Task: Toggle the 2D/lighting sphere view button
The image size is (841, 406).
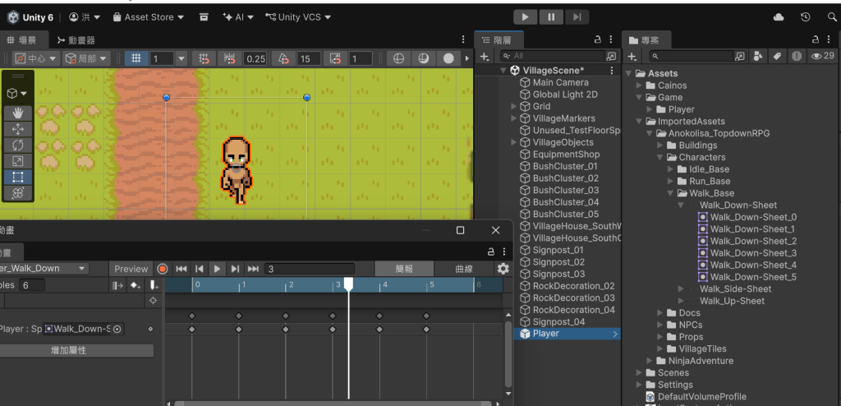Action: tap(424, 58)
